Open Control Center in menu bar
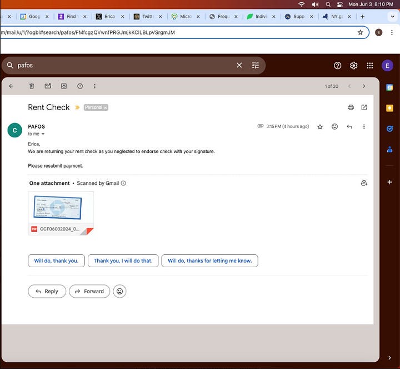Screen dimensions: 400x369 (x=340, y=4)
